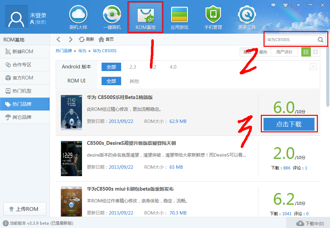Viewport: 330px width, 228px height.
Task: Click the magnifier search icon
Action: pos(320,39)
